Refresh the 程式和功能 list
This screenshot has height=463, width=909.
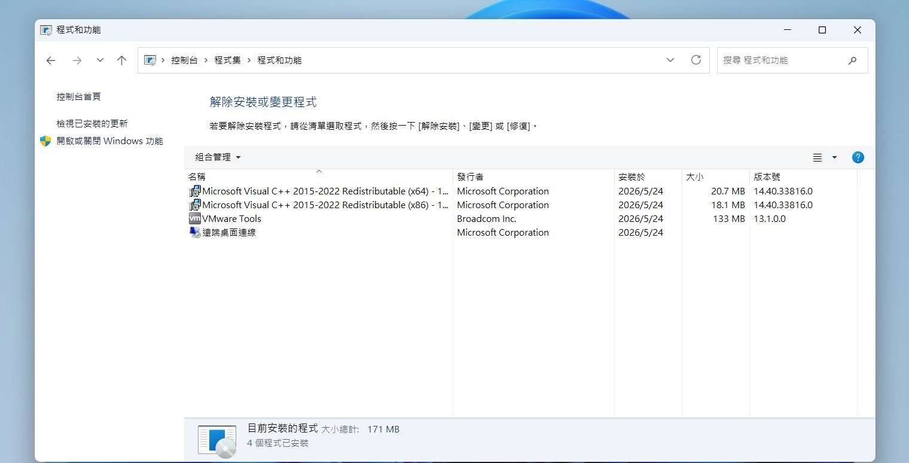[x=696, y=60]
